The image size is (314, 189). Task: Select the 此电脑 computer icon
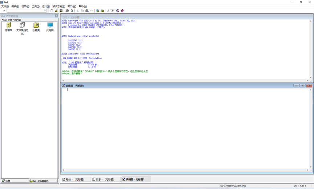(50, 27)
